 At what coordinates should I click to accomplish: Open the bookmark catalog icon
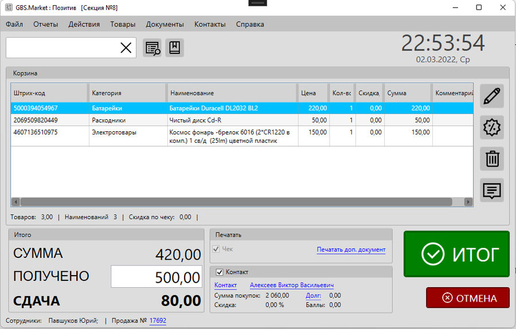174,48
